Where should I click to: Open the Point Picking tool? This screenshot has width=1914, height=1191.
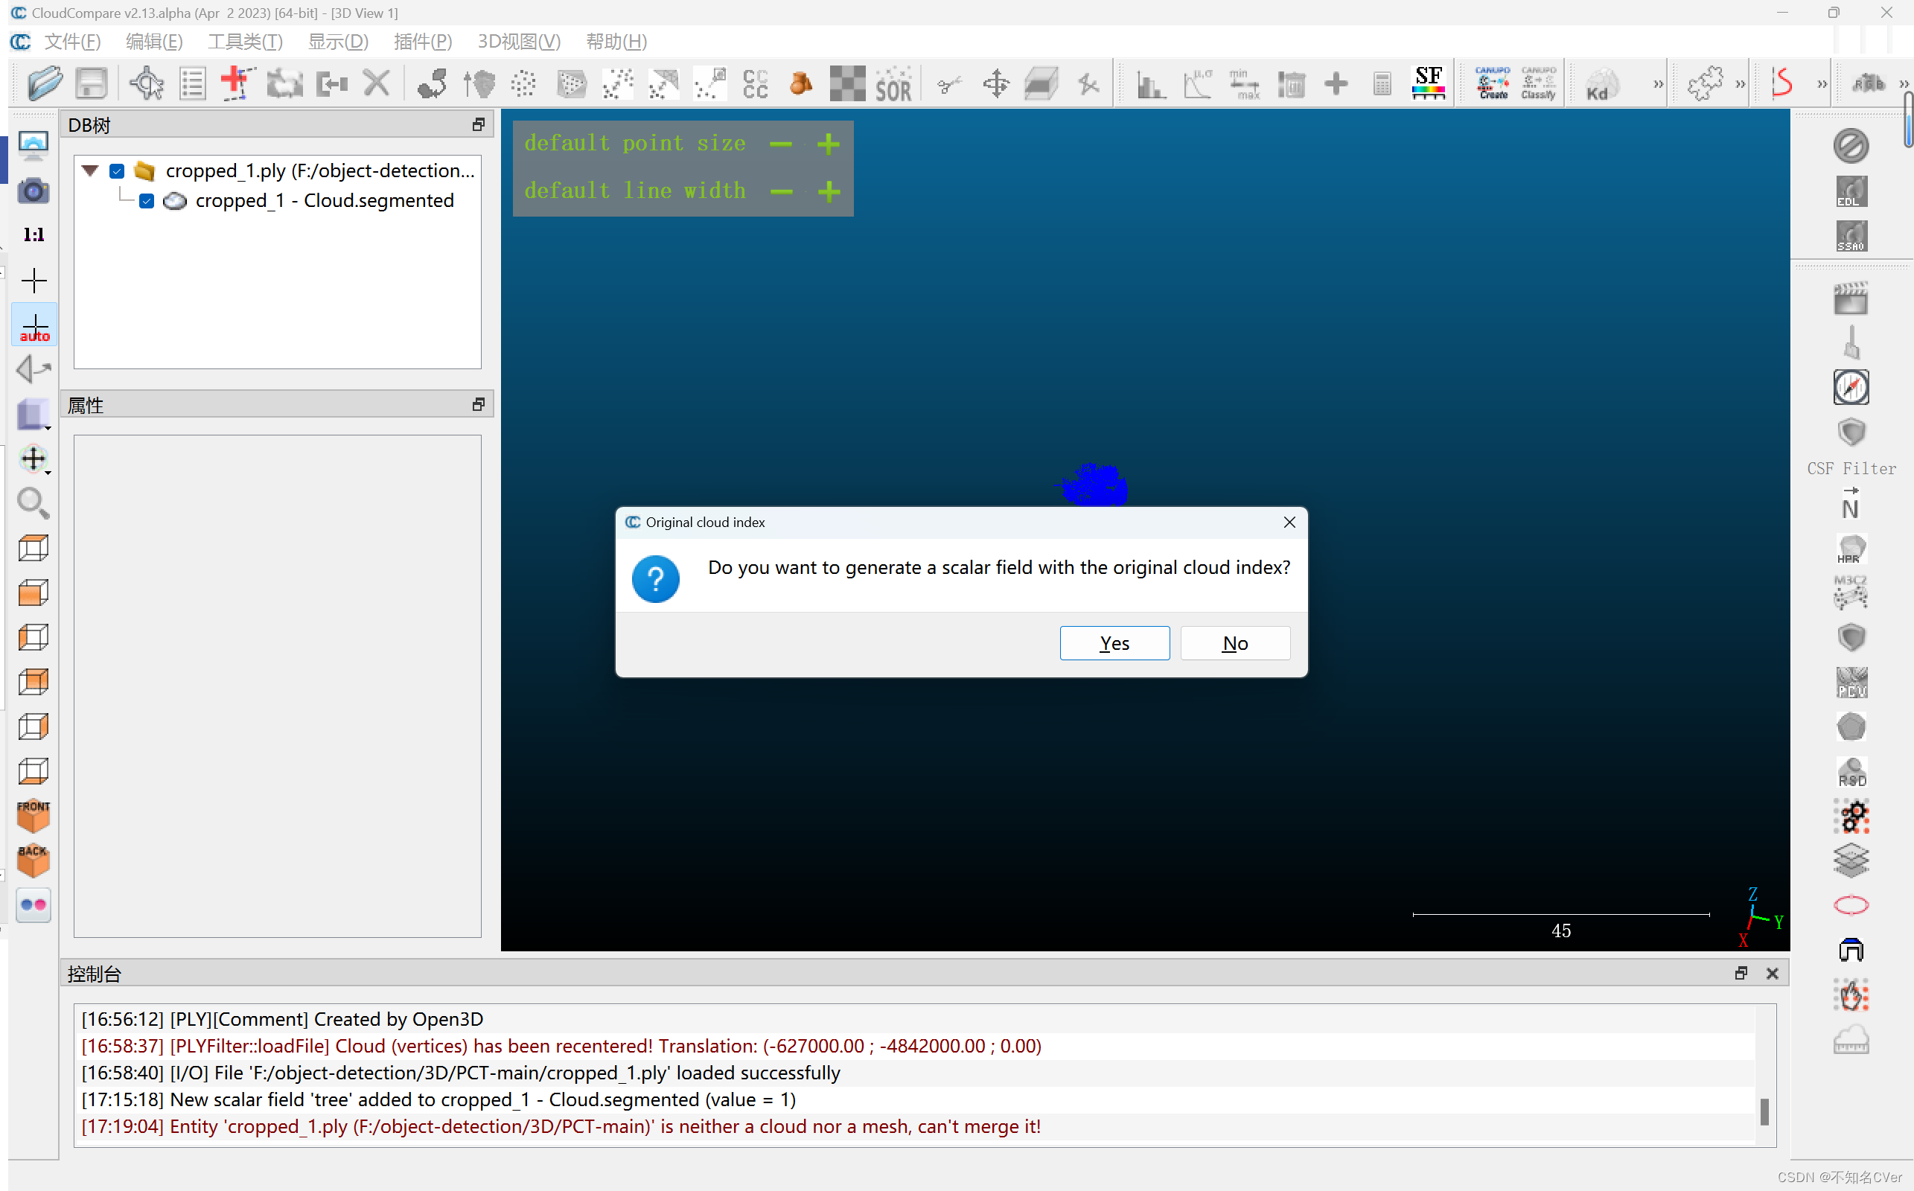click(x=1088, y=83)
